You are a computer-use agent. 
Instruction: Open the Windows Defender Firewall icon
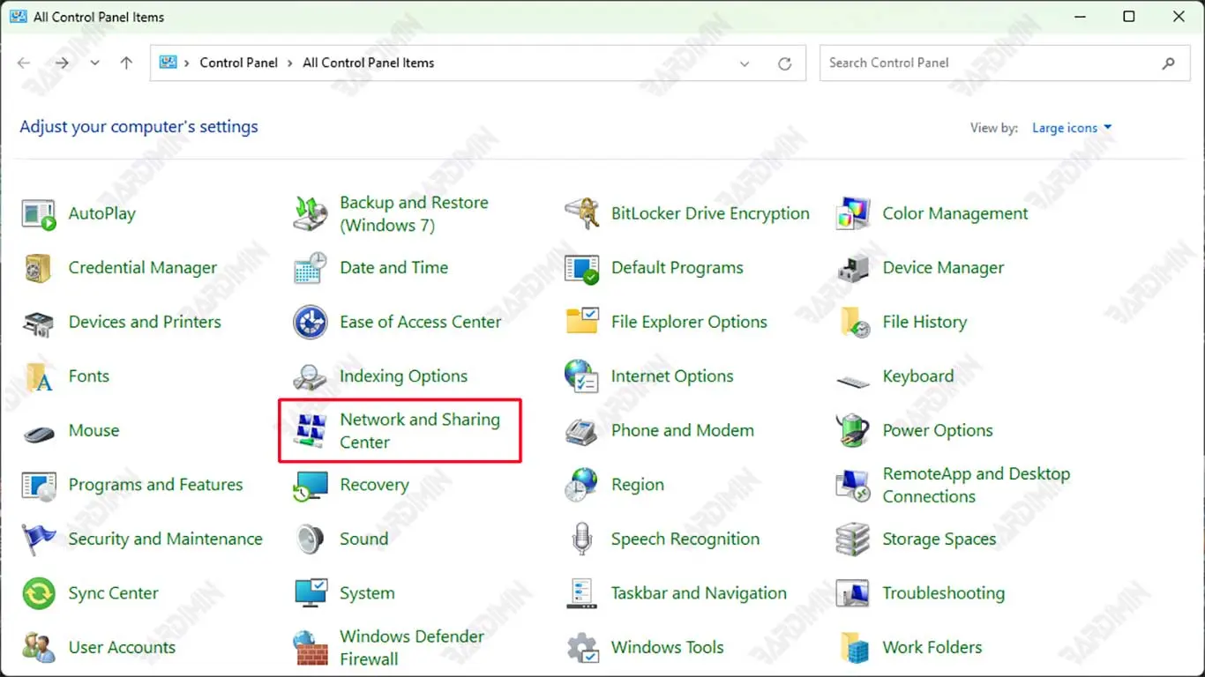tap(311, 648)
